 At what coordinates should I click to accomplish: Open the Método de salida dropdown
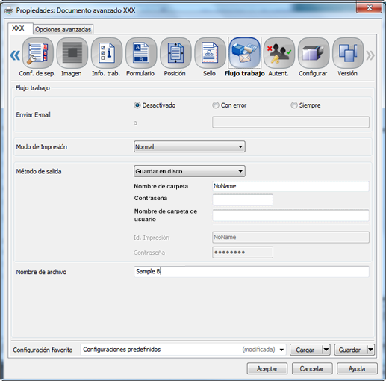click(x=190, y=171)
